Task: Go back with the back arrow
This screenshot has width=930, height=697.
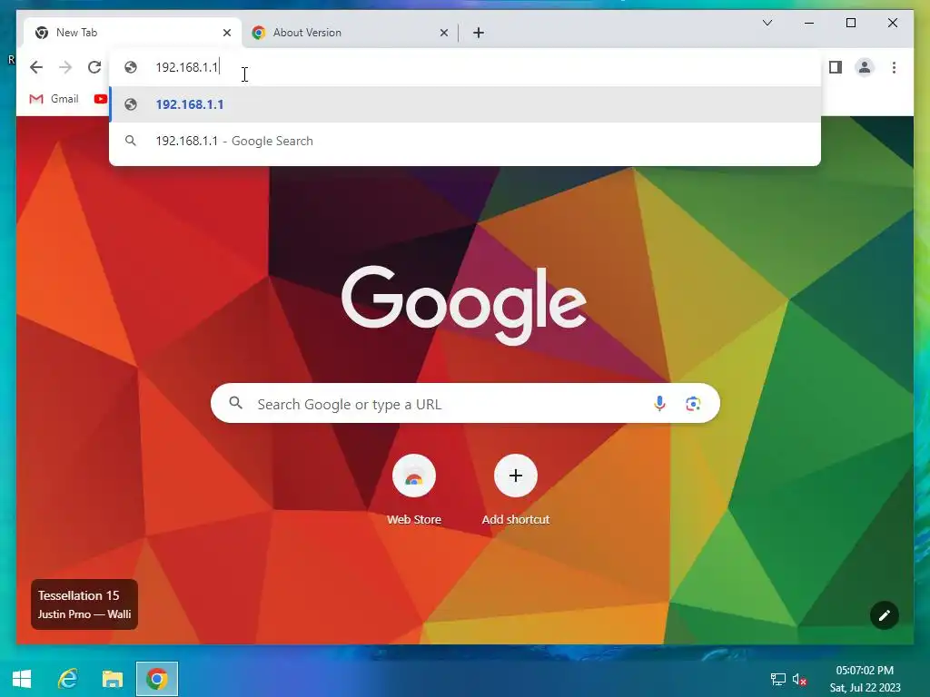Action: (36, 67)
